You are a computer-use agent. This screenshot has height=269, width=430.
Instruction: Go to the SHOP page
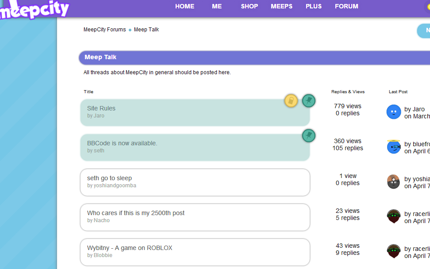pyautogui.click(x=249, y=6)
